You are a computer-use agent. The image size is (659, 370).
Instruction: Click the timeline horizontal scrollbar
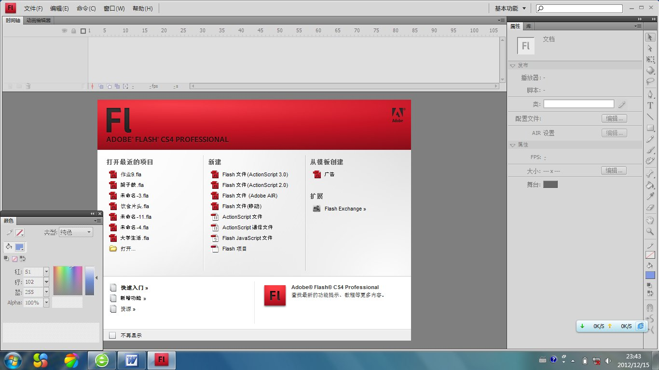pyautogui.click(x=344, y=86)
